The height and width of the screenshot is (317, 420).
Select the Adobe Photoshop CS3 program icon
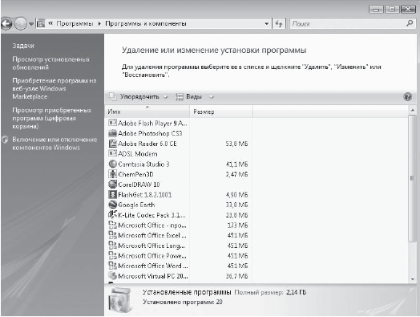pos(112,133)
